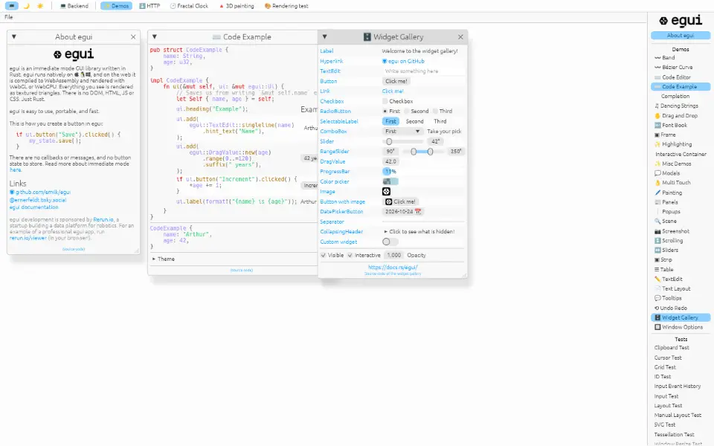The width and height of the screenshot is (714, 446).
Task: Follow the Rerun.io sponsor link
Action: pos(103,219)
